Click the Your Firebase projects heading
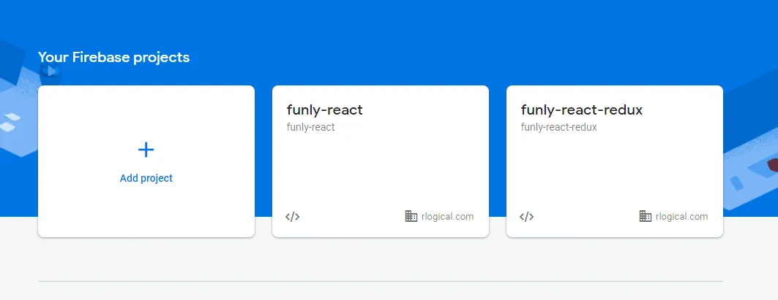 coord(113,58)
